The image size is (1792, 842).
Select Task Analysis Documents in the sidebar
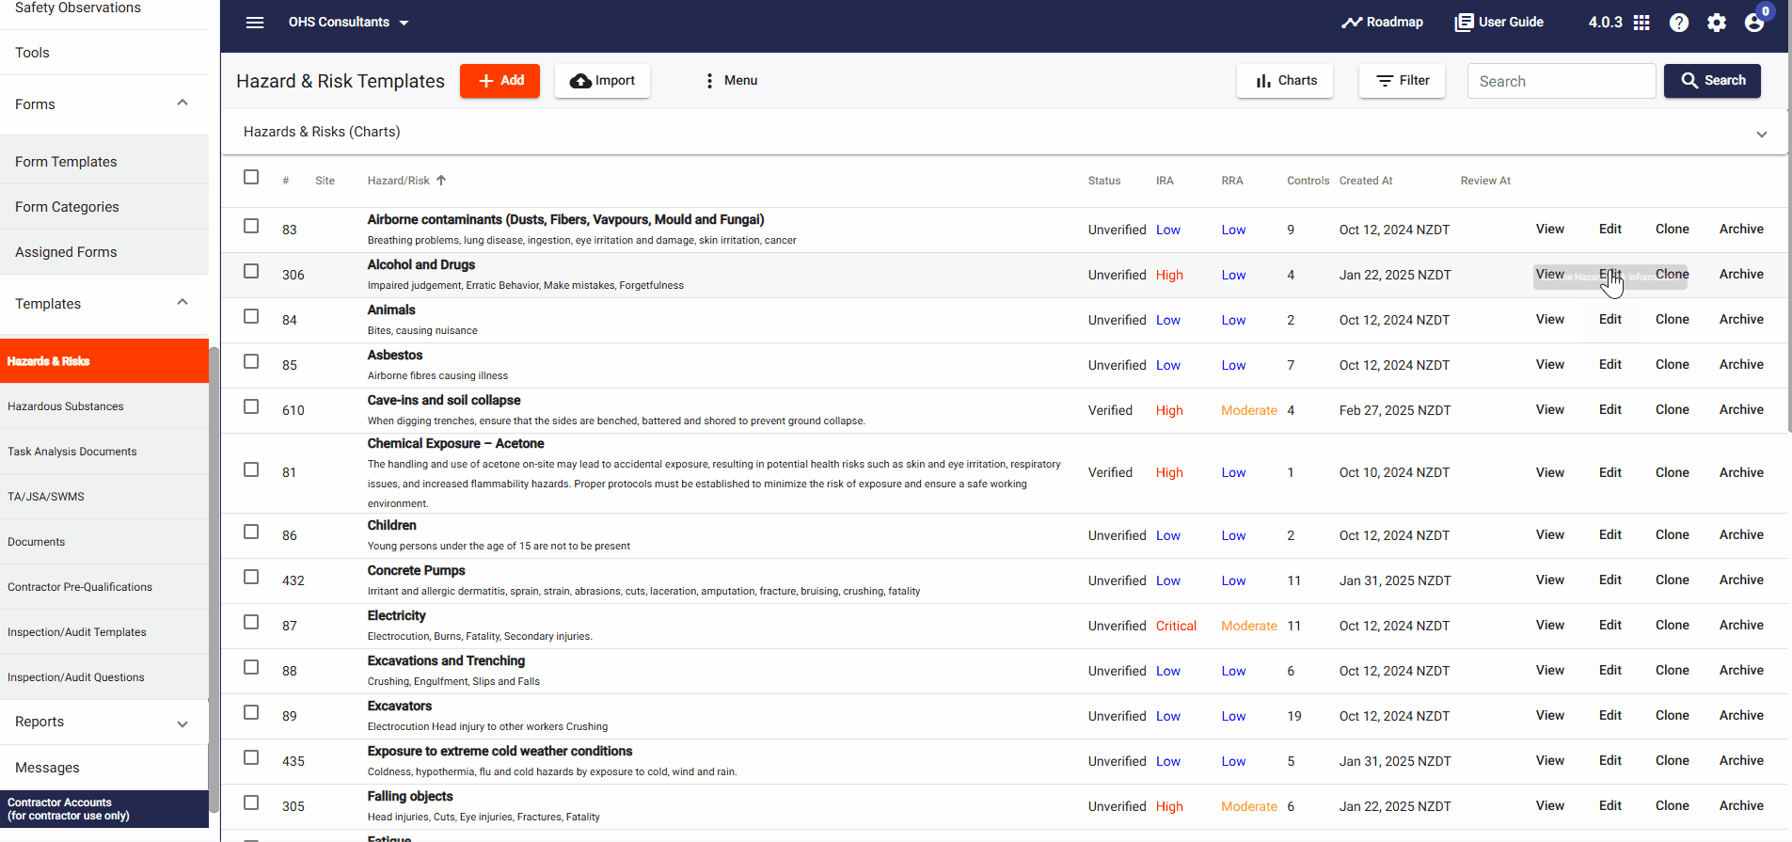click(104, 452)
